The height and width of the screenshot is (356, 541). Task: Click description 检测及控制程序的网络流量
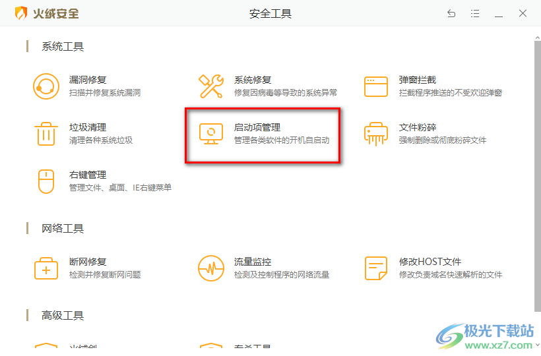282,275
